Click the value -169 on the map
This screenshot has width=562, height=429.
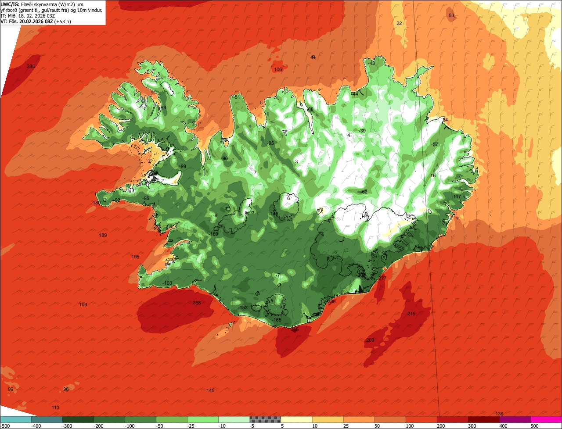click(x=214, y=234)
